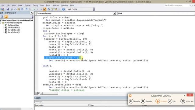195x110 pixels.
Task: Open the Project Explorer toolbar icon
Action: pos(49,9)
